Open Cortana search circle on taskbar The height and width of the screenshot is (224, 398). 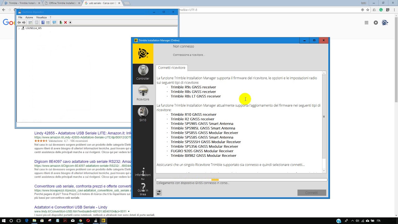11,221
